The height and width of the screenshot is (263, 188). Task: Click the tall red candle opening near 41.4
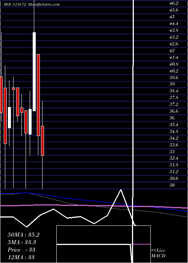[38, 95]
